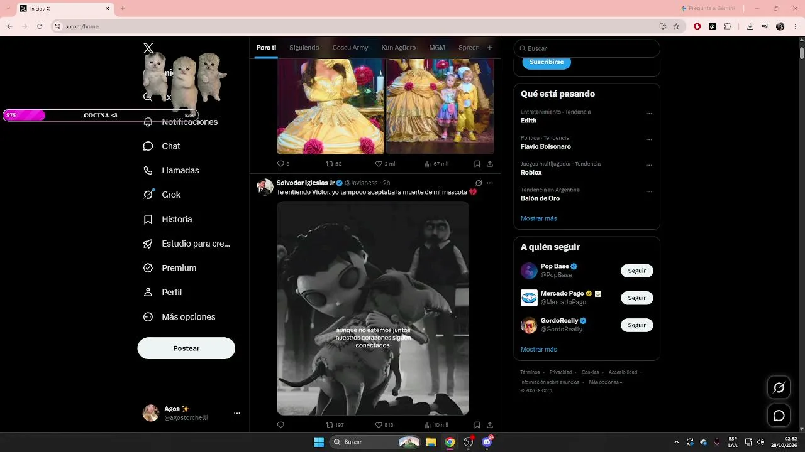The width and height of the screenshot is (805, 452).
Task: Open options for Balón de Oro trend
Action: click(x=649, y=191)
